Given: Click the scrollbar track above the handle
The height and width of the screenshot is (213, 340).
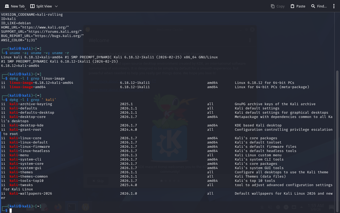Looking at the screenshot, I should (x=337, y=40).
